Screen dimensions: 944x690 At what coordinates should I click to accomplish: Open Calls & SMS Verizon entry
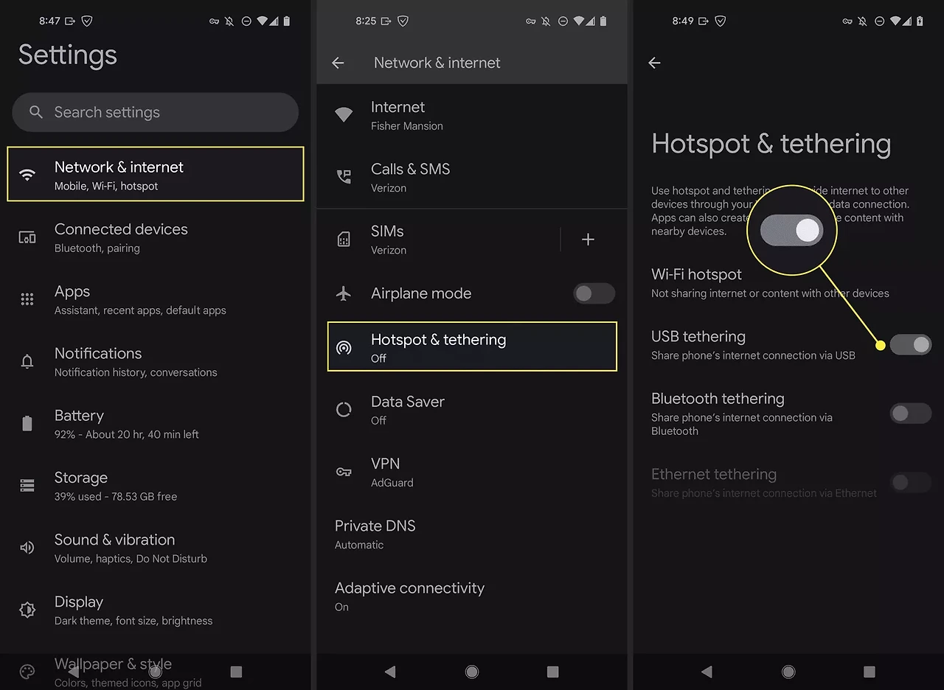[x=472, y=177]
